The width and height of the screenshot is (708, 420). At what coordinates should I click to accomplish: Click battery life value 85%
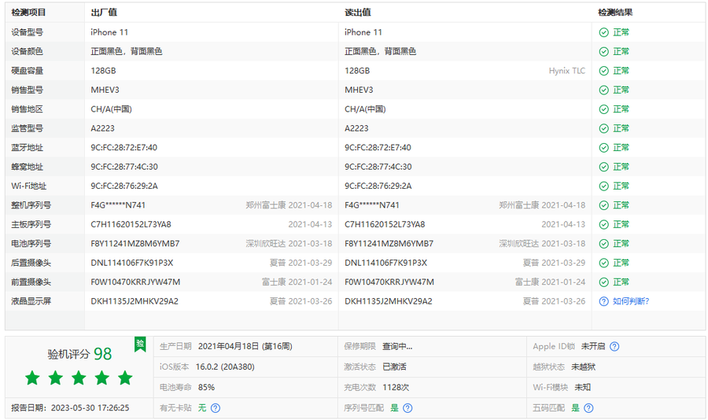pyautogui.click(x=206, y=388)
